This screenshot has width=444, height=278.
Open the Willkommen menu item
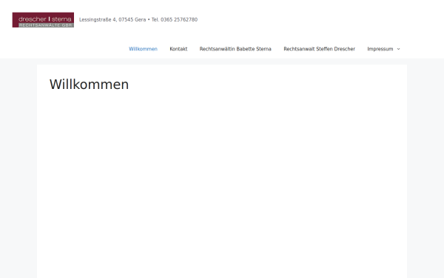click(x=143, y=49)
